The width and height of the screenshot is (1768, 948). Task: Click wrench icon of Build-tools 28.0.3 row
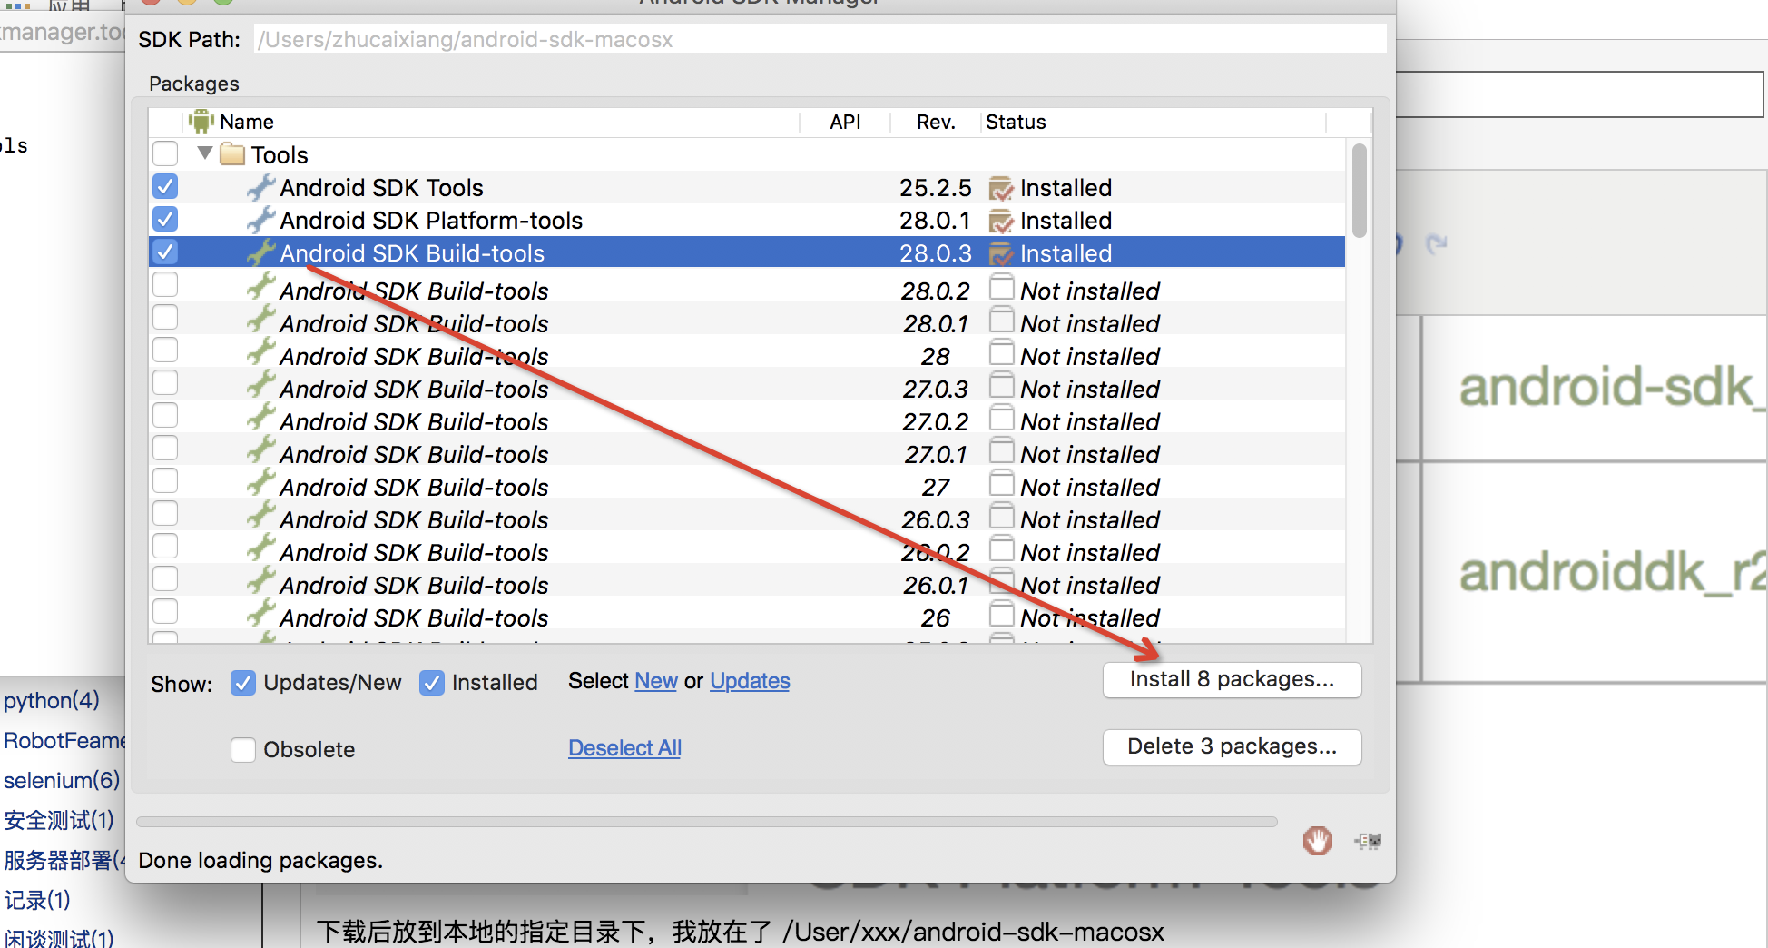[x=260, y=252]
